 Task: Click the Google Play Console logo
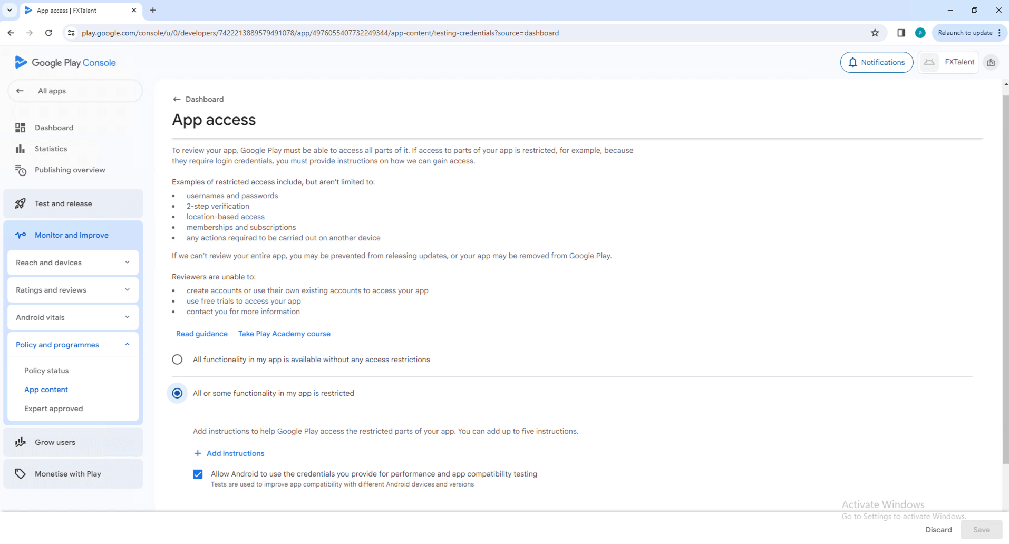tap(65, 62)
